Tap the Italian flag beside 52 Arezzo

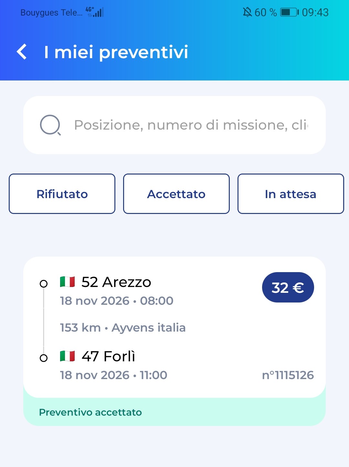[67, 282]
